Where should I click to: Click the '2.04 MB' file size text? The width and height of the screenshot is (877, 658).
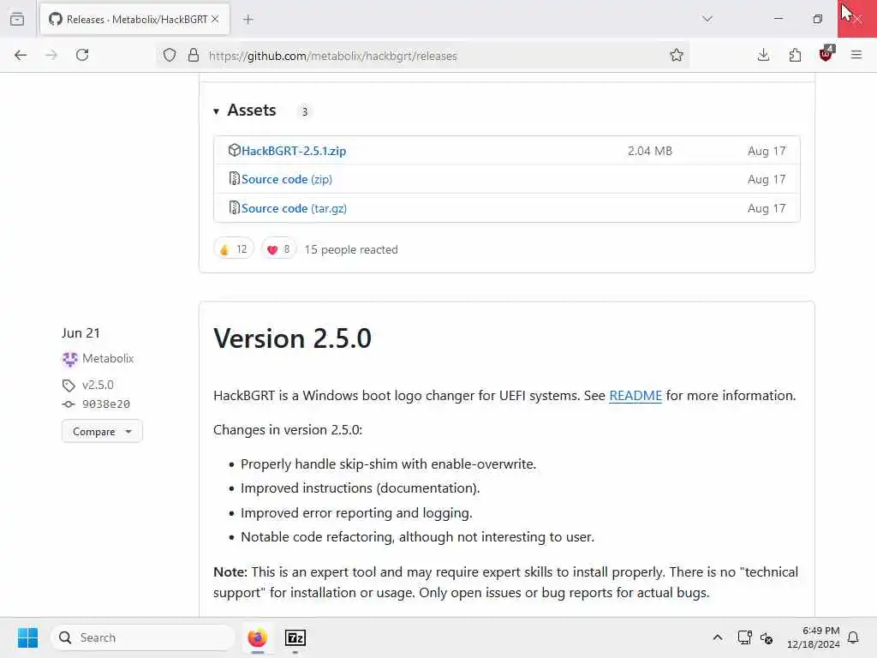650,151
